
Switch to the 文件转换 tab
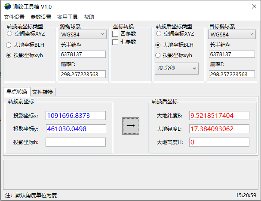coord(43,92)
